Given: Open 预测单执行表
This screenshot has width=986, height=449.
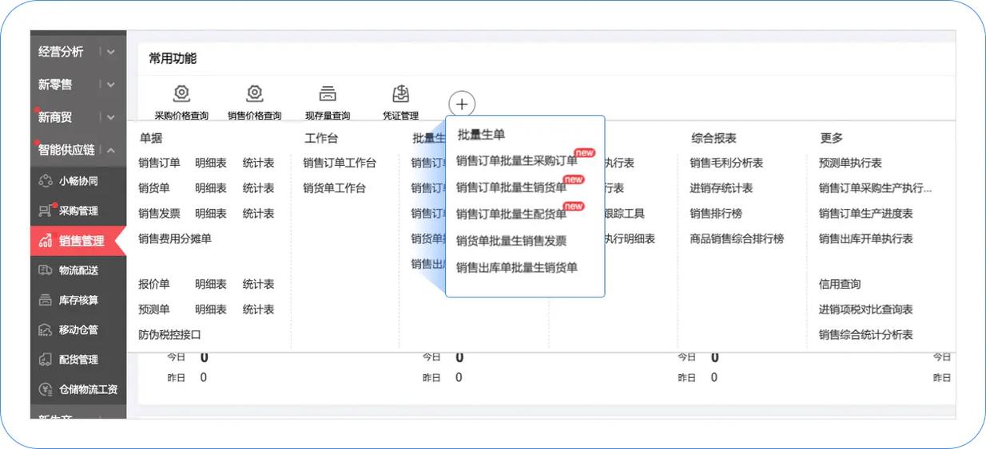Looking at the screenshot, I should (850, 163).
